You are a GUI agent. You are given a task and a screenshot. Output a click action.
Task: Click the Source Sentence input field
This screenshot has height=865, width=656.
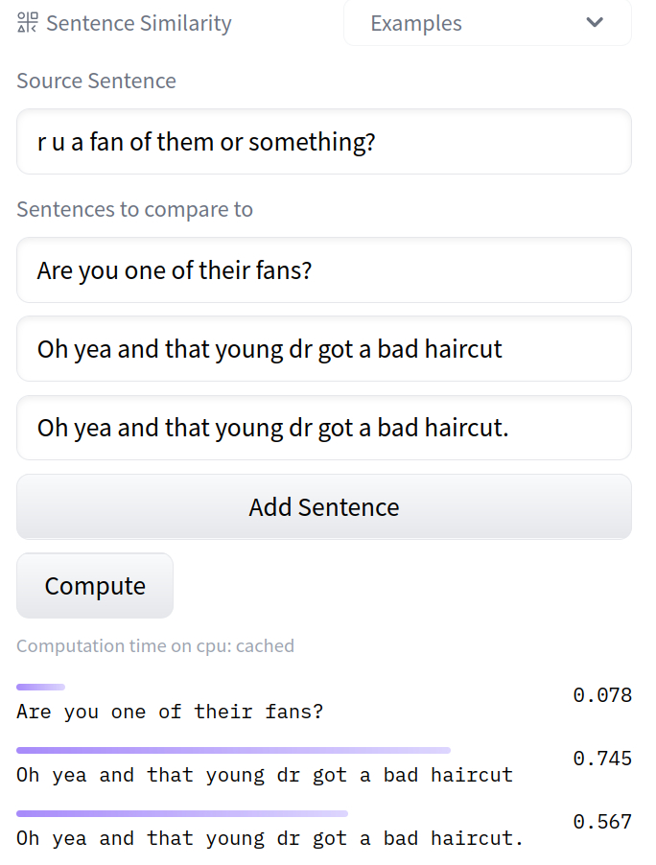[x=323, y=142]
